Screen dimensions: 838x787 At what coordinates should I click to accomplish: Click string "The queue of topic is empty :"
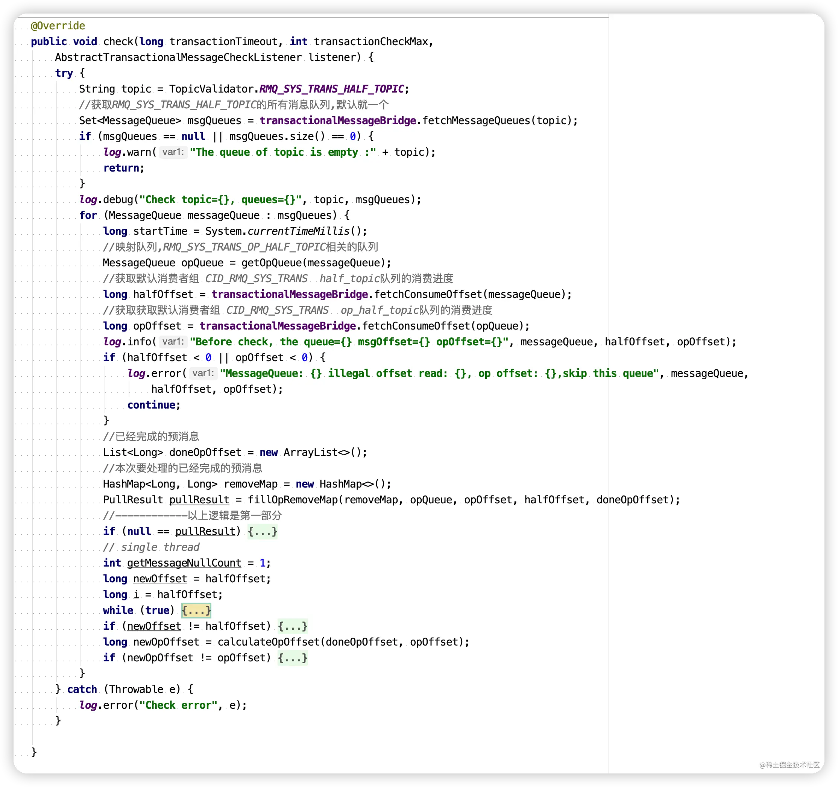pos(283,152)
